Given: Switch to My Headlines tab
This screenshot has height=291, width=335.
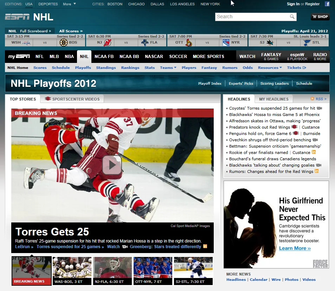Looking at the screenshot, I should pyautogui.click(x=274, y=99).
